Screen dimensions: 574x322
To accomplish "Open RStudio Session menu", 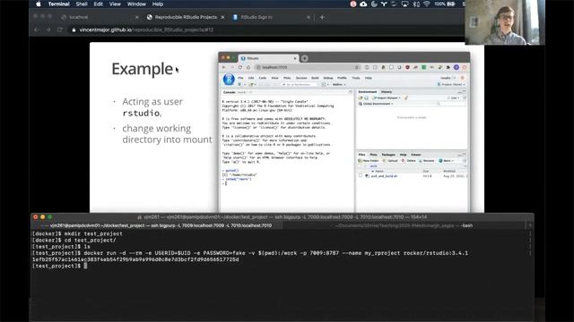I will pos(301,78).
